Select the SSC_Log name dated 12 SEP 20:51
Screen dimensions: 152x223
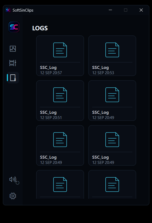(x=48, y=112)
